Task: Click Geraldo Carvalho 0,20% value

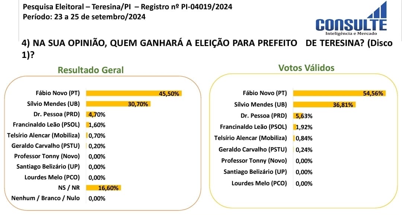Action: [x=97, y=146]
